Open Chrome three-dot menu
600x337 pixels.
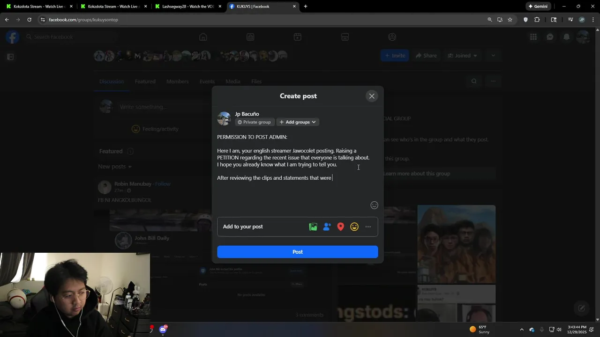[x=593, y=20]
